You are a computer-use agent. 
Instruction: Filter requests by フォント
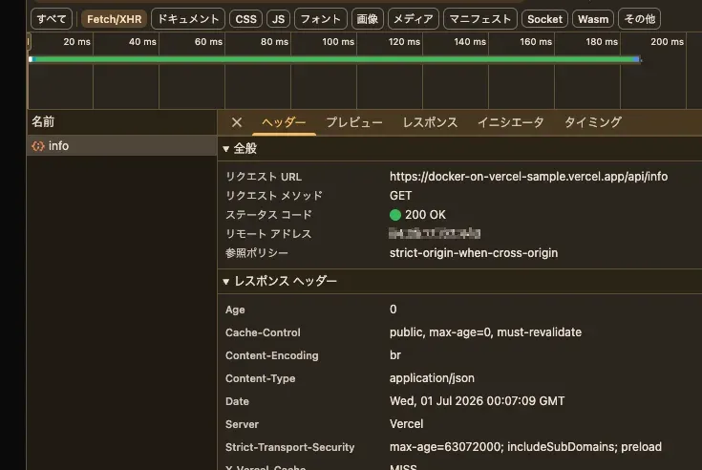click(321, 19)
